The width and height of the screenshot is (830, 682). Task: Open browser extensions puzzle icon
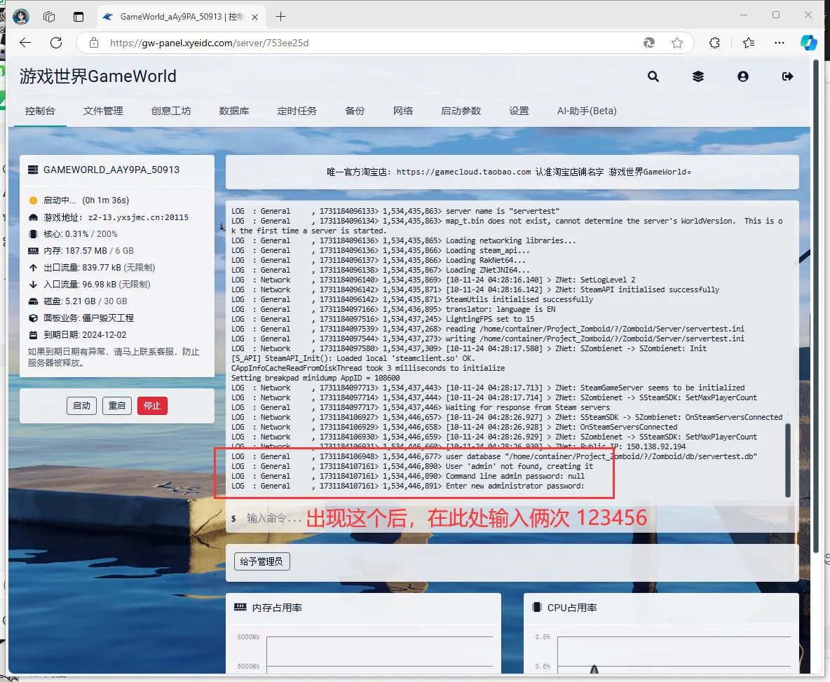(x=714, y=43)
